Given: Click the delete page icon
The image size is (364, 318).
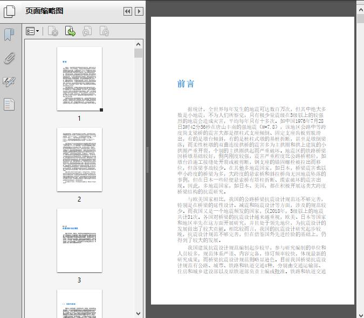Looking at the screenshot, I should click(x=53, y=32).
